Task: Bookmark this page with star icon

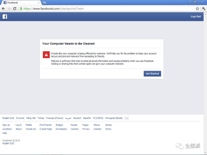Action: coord(197,9)
